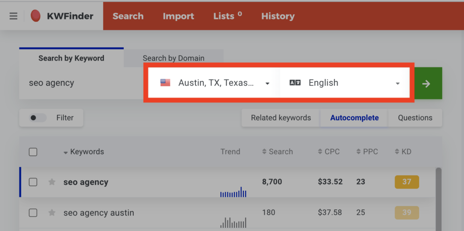This screenshot has width=464, height=231.
Task: Click the results list vertical scrollbar
Action: point(439,199)
